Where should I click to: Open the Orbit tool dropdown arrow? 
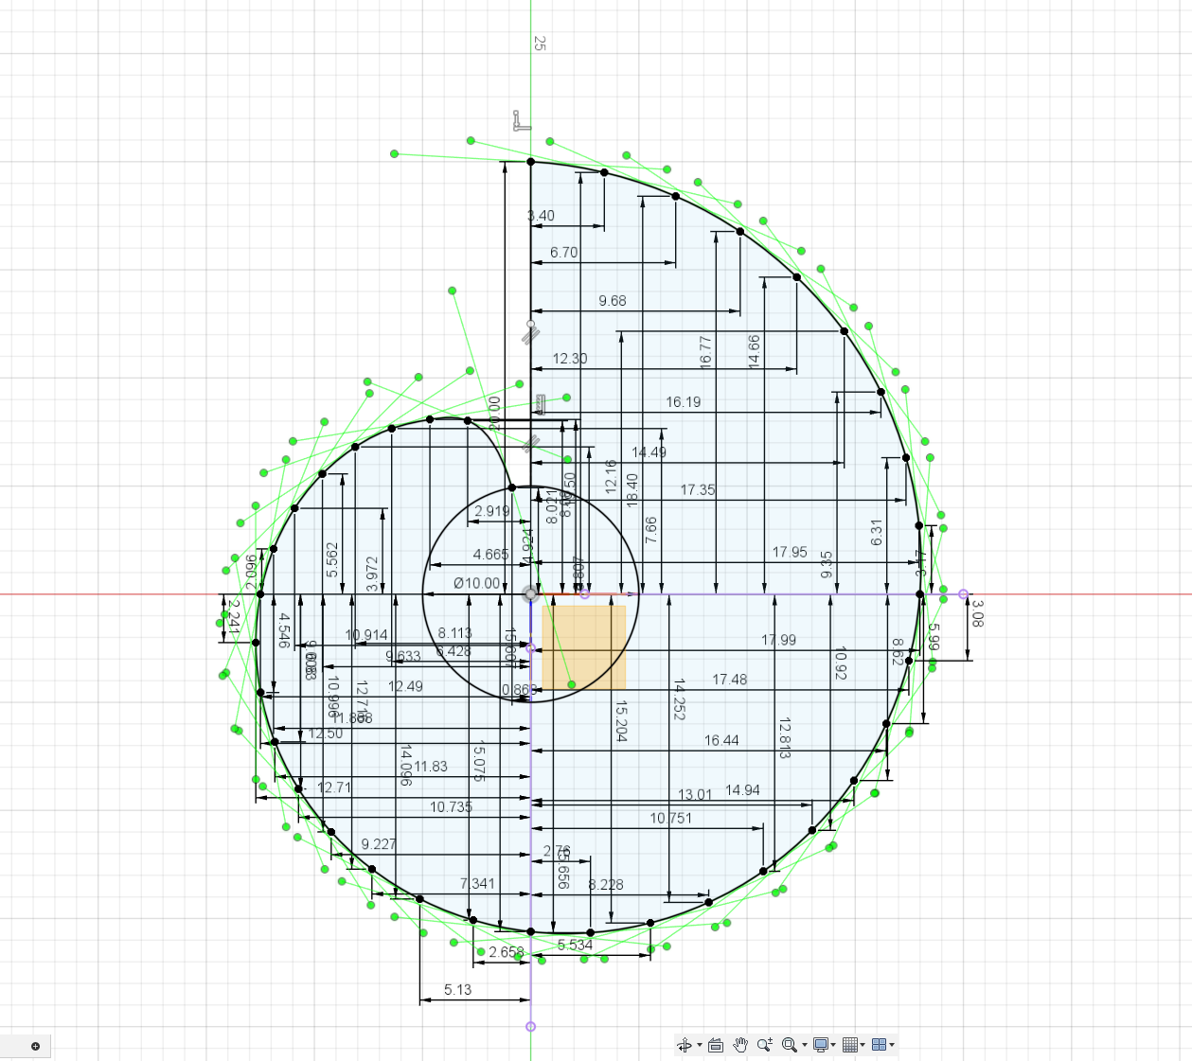[x=700, y=1045]
